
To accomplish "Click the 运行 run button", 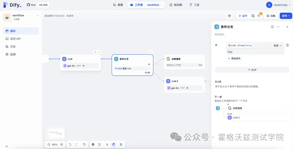I will pyautogui.click(x=243, y=16).
